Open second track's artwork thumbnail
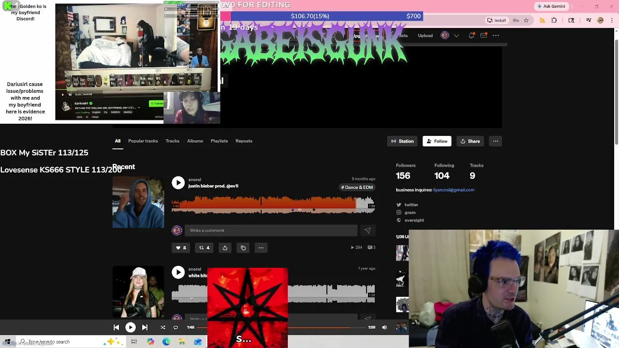619x348 pixels. click(x=138, y=291)
